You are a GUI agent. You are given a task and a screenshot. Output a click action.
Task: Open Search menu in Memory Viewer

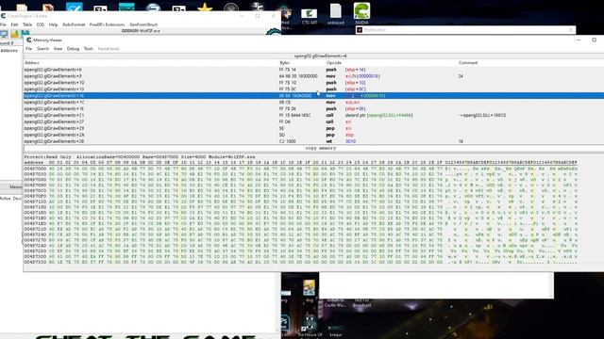click(42, 49)
